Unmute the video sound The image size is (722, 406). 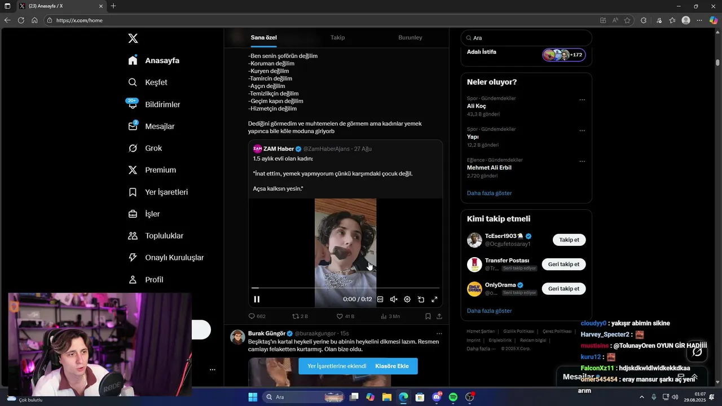(x=394, y=299)
